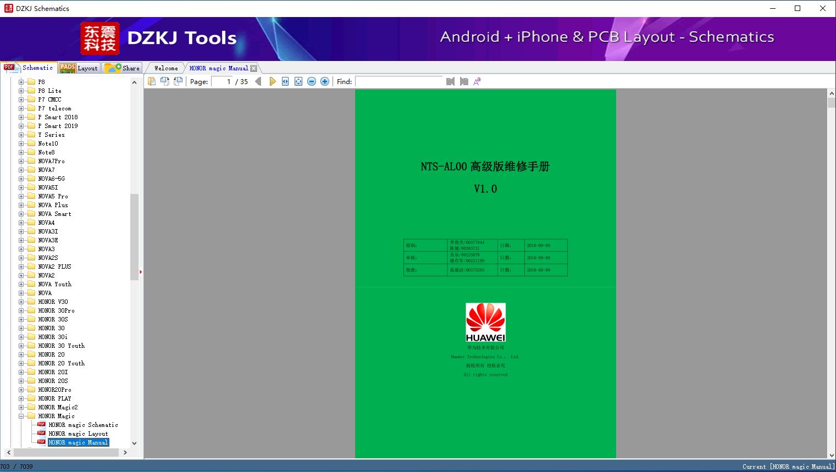Click the NOVA Youth folder icon
This screenshot has width=836, height=472.
[31, 284]
